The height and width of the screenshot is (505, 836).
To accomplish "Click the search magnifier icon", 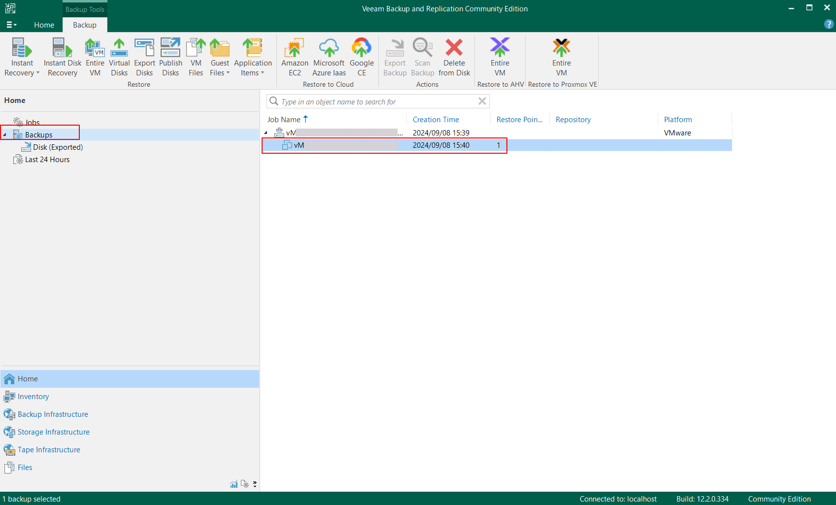I will 274,101.
